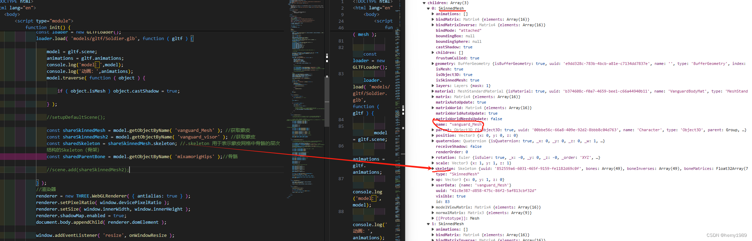Click the left editor's code minimap

point(305,100)
